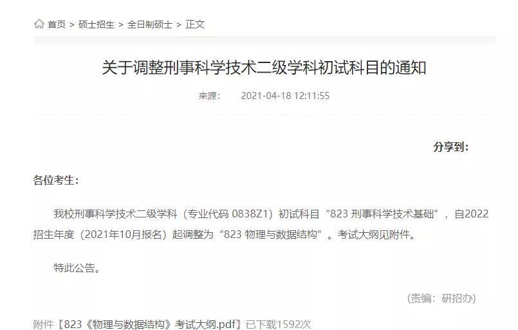Click the article title heading
Screen dimensions: 518x330
(264, 68)
